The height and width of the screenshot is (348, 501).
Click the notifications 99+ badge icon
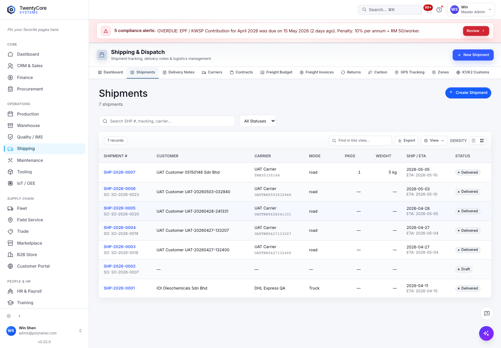click(x=428, y=8)
